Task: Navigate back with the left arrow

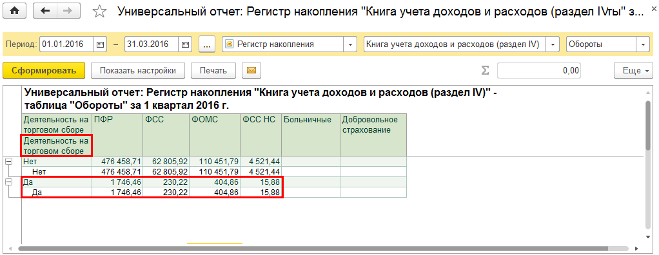Action: (x=45, y=12)
